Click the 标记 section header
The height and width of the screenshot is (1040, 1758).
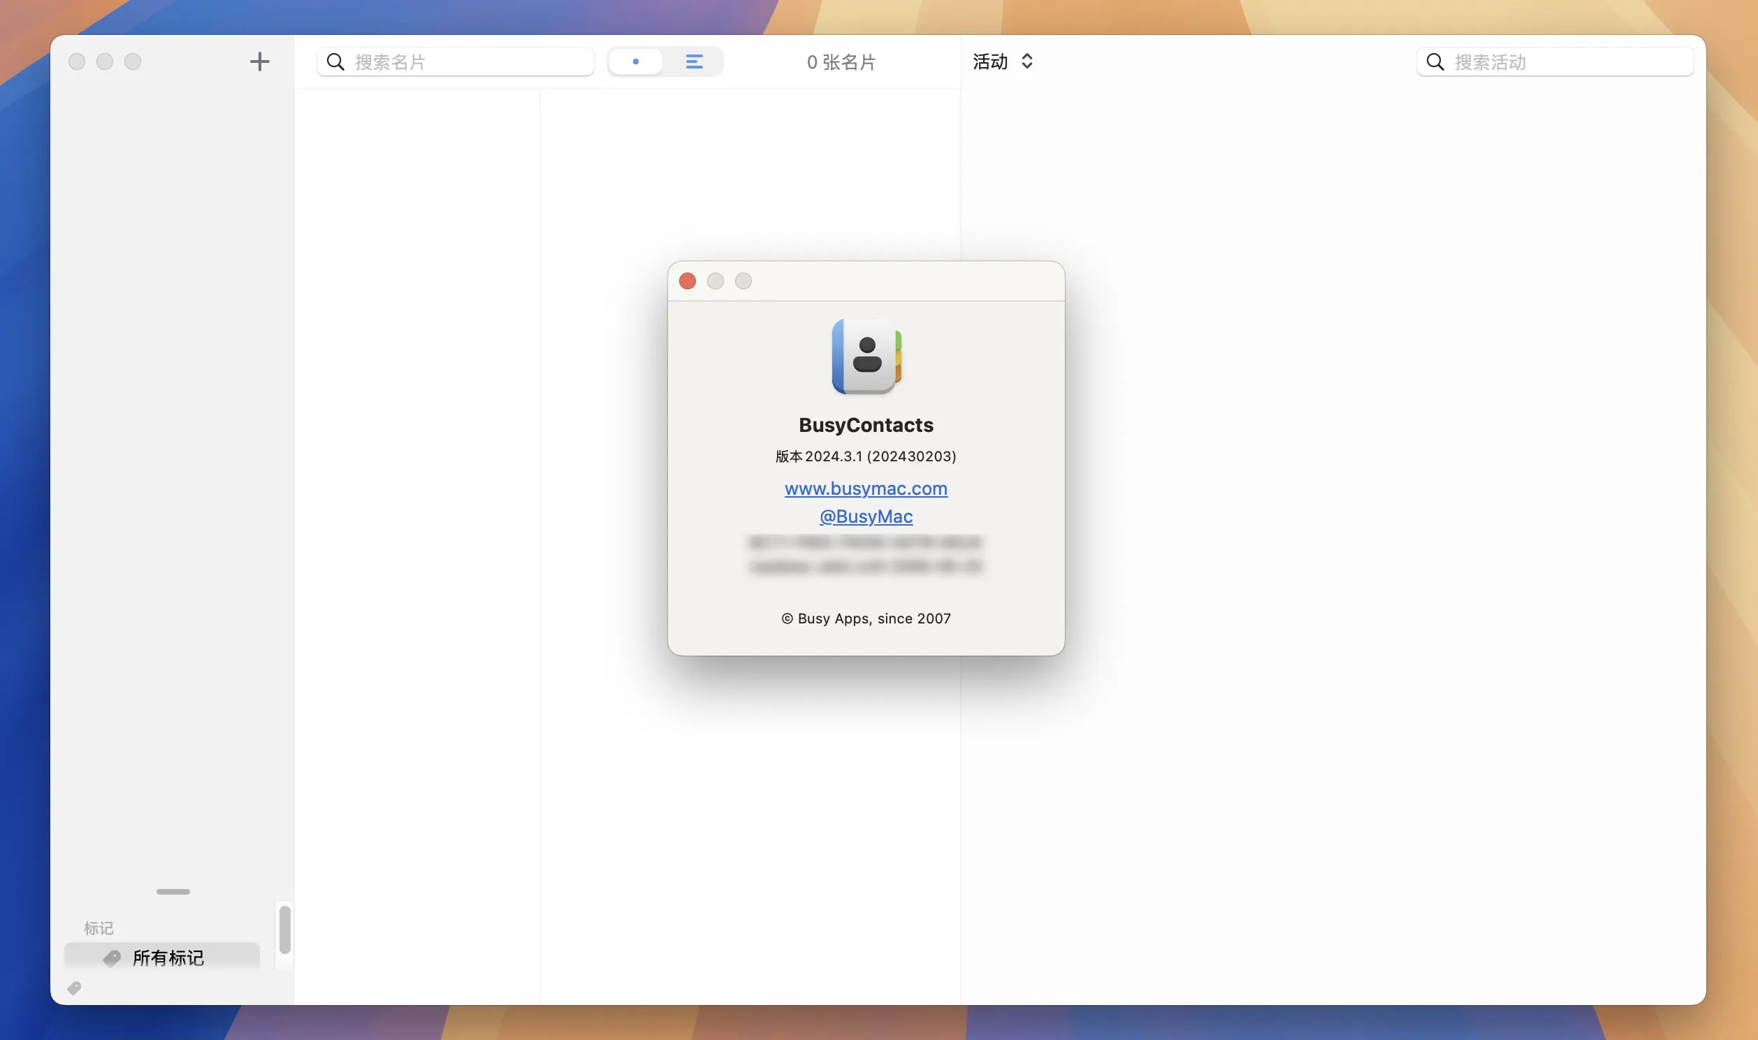(x=99, y=928)
